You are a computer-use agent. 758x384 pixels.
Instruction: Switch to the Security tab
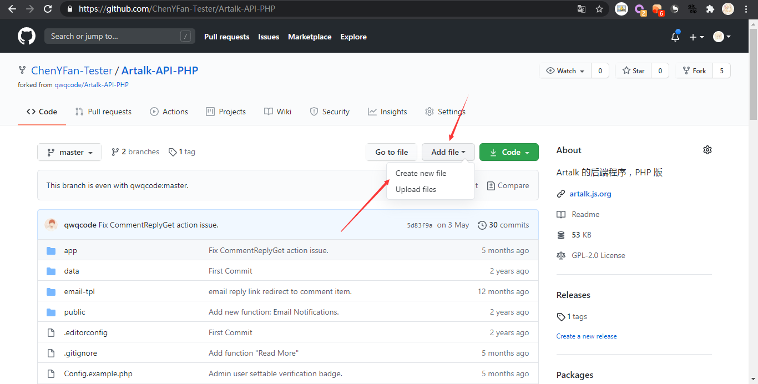coord(330,112)
